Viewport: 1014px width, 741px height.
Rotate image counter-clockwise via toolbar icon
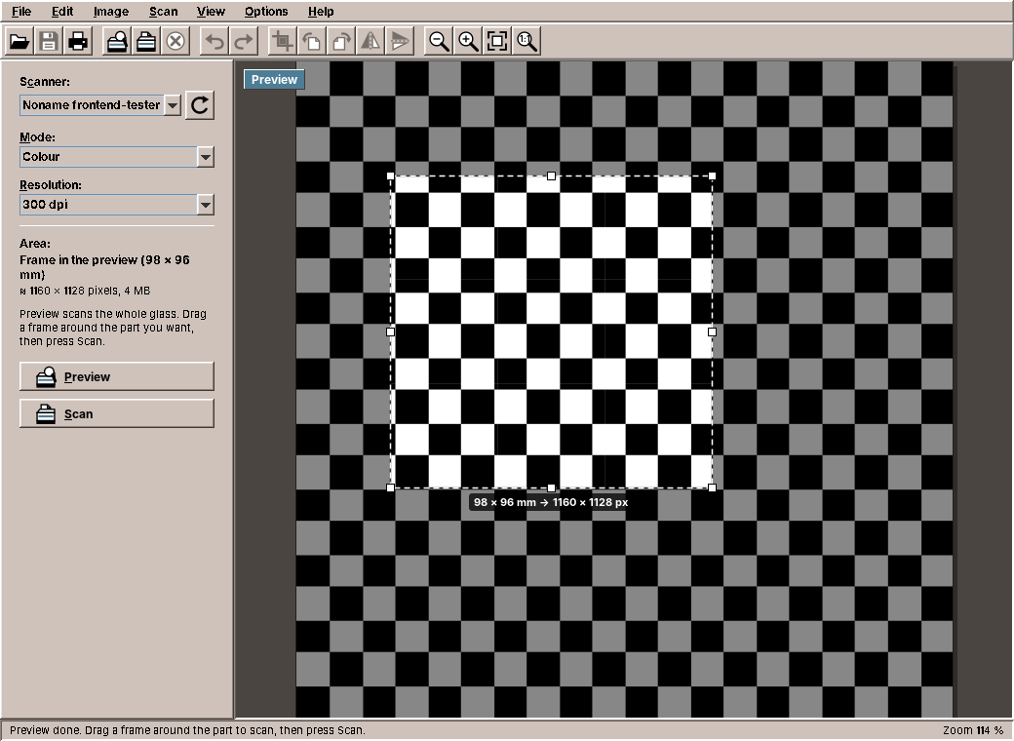[312, 41]
